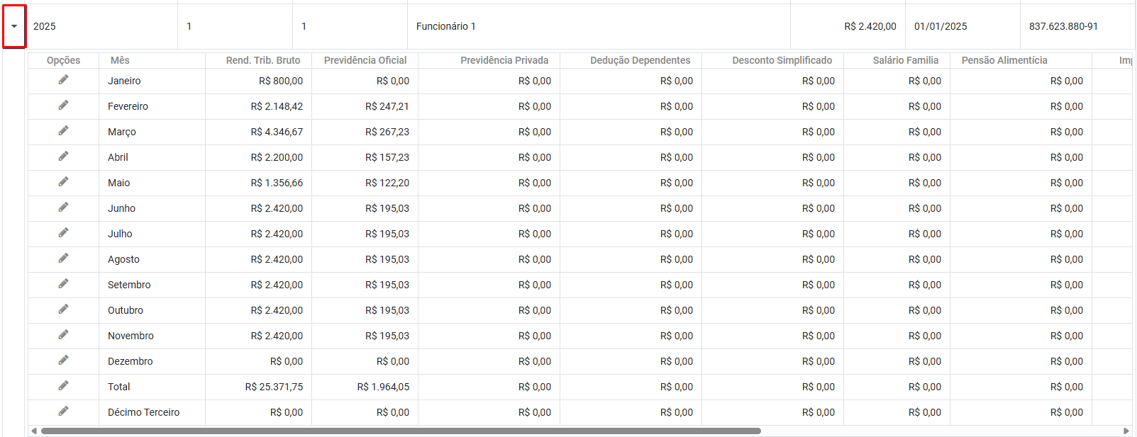Click the pencil icon beside Novembro
This screenshot has width=1137, height=437.
(63, 335)
